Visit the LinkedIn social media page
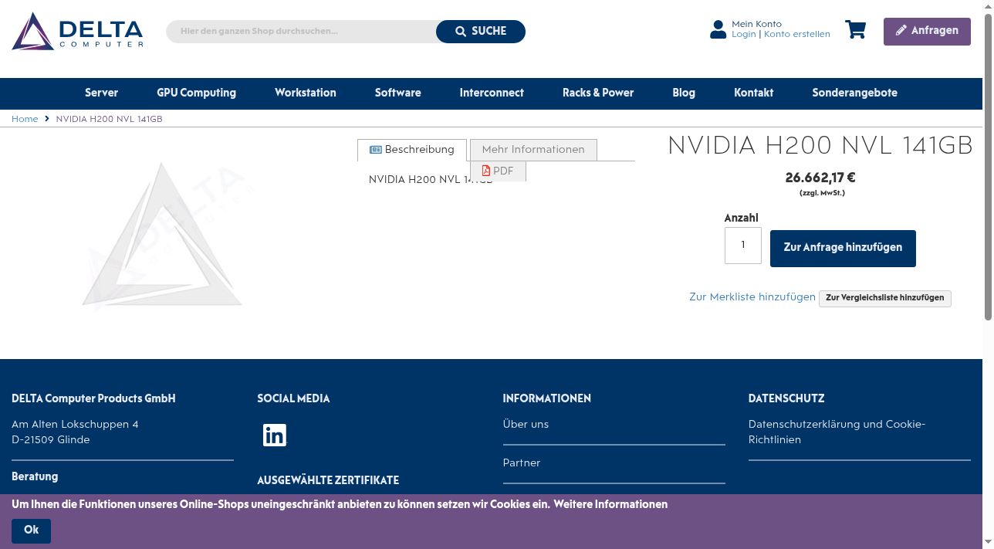Viewport: 994px width, 549px height. 275,435
